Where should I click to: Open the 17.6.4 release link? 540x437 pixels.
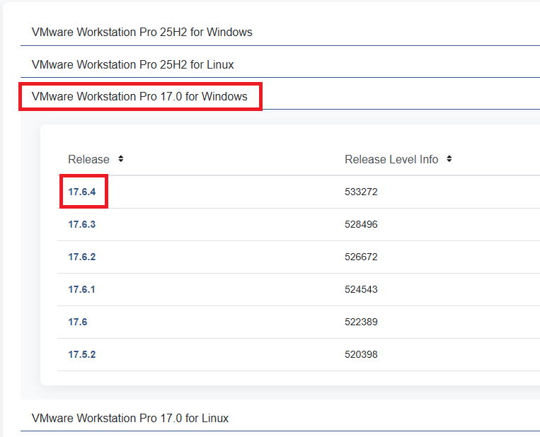tap(82, 192)
